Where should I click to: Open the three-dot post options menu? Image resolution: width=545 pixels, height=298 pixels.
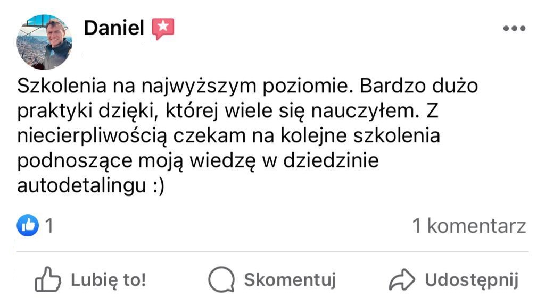click(514, 29)
